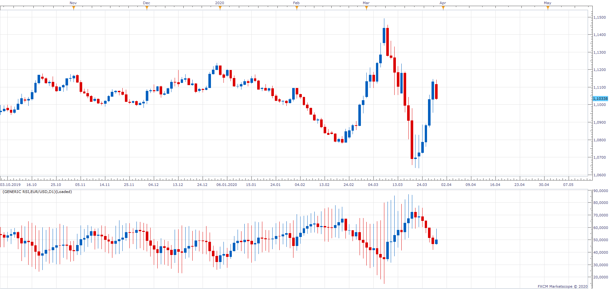This screenshot has height=289, width=611.
Task: Select the 1,1400 price axis label
Action: pos(600,35)
